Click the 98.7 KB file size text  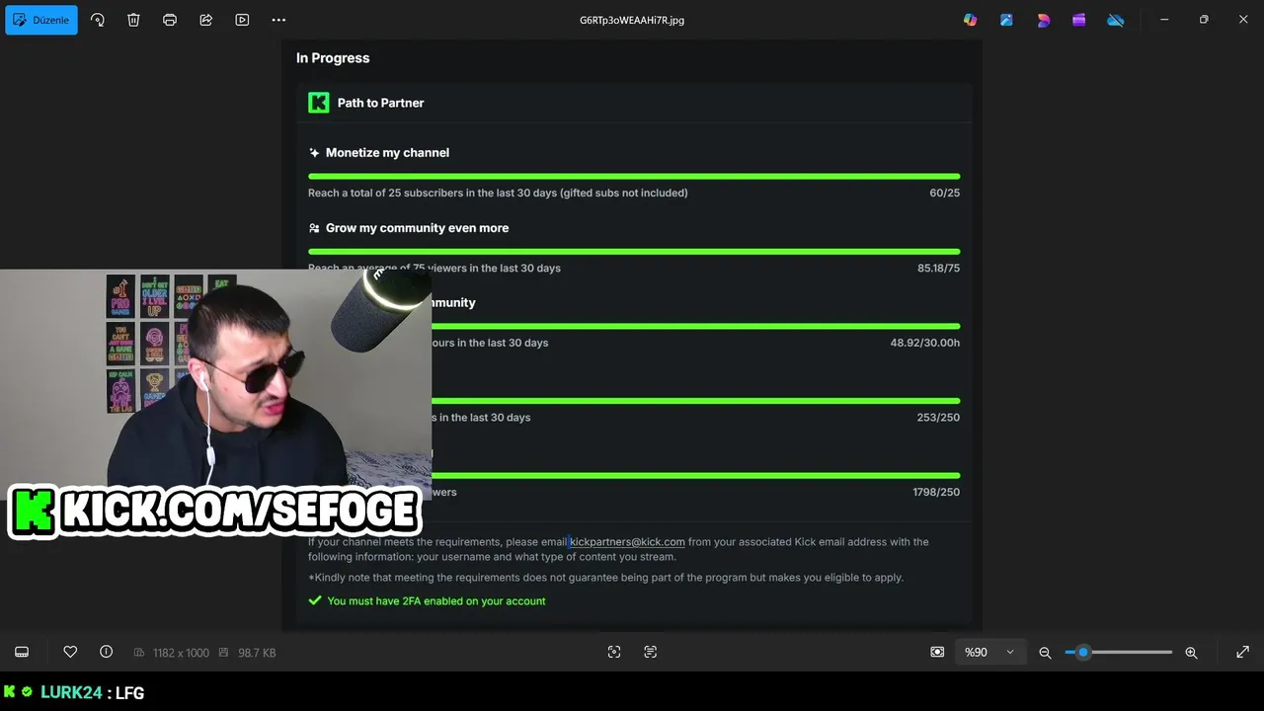[257, 653]
